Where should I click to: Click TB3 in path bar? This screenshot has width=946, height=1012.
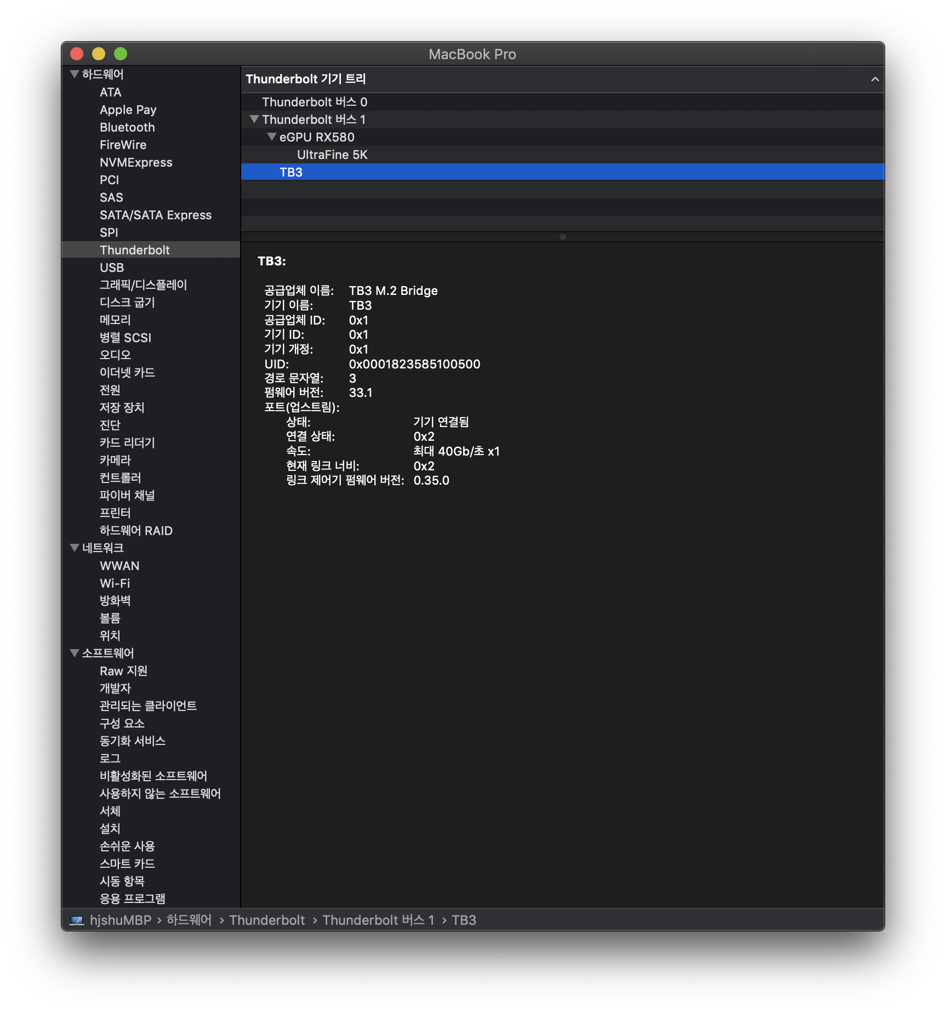(464, 920)
